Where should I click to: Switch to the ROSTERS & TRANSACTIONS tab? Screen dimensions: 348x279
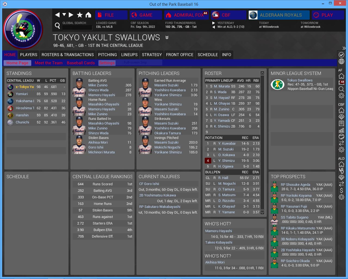click(68, 55)
